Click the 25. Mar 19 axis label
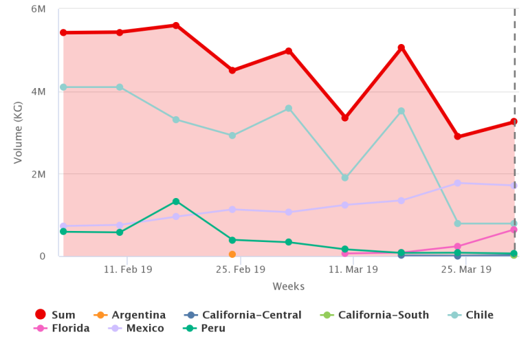This screenshot has width=528, height=352. point(466,270)
